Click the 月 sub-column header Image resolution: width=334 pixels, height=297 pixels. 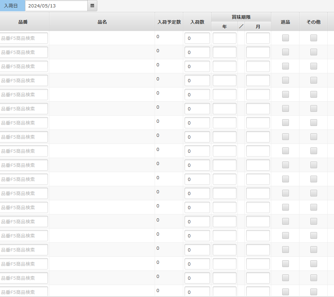click(x=258, y=27)
